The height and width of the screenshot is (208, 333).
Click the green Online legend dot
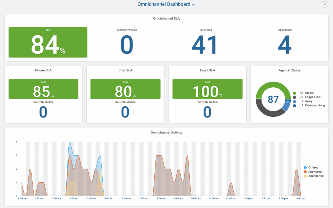294,93
